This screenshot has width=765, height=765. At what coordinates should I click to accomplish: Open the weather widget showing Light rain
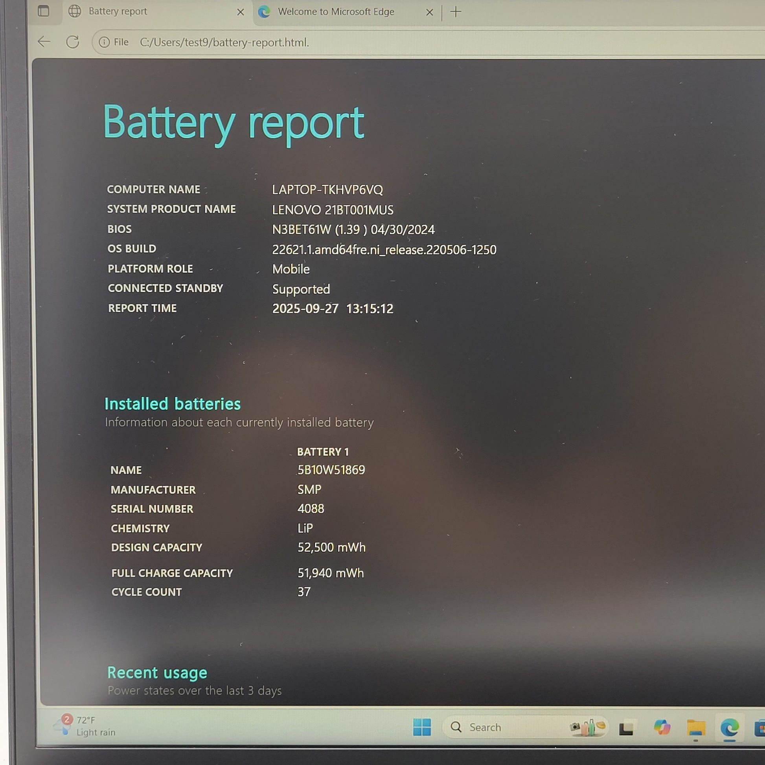click(85, 726)
